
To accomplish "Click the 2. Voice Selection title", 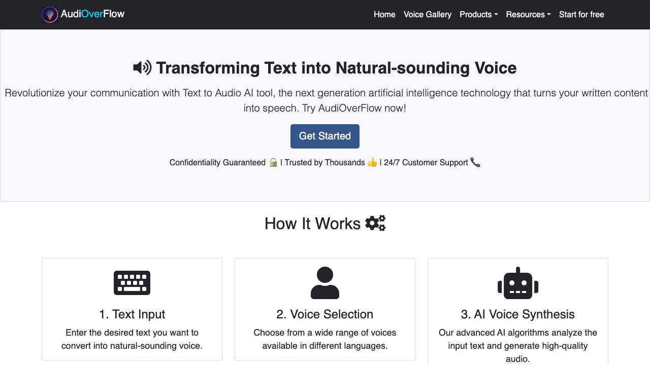I will pos(325,314).
